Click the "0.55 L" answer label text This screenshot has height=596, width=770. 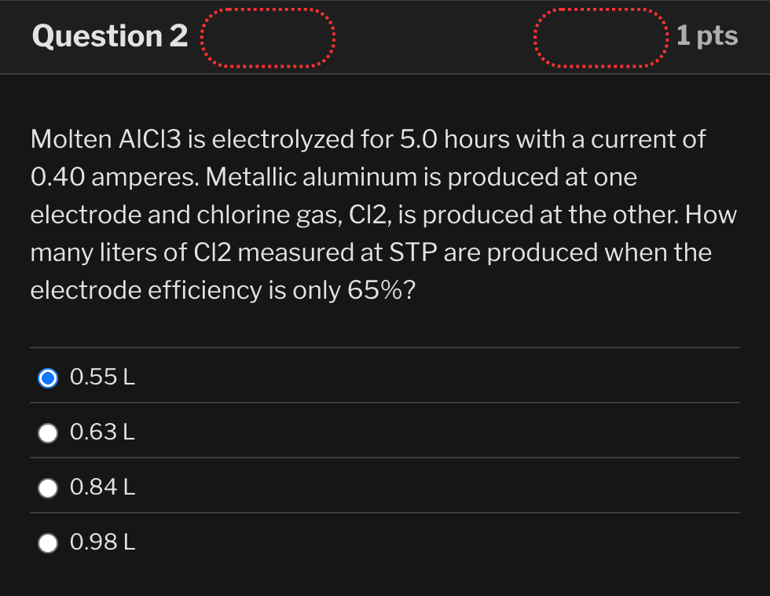102,378
